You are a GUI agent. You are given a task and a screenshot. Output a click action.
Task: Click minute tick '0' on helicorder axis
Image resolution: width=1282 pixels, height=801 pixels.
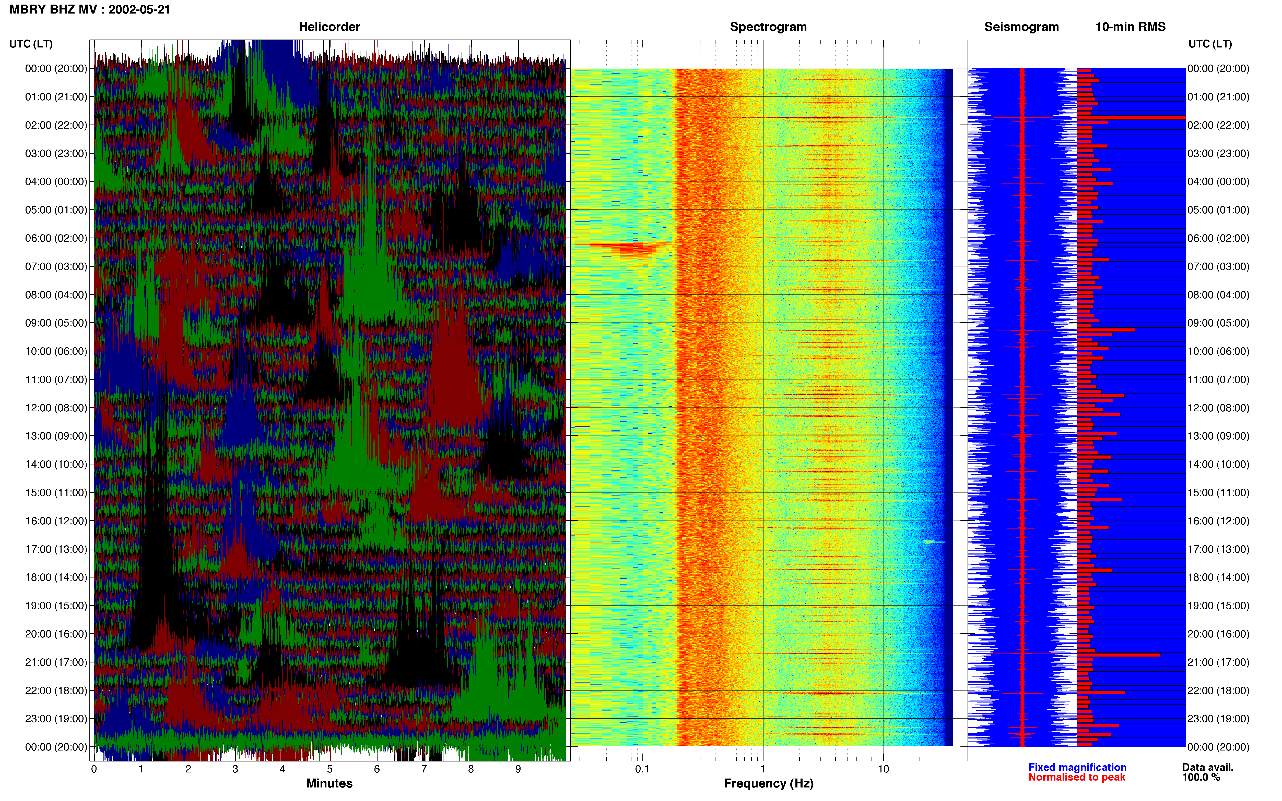(x=94, y=769)
